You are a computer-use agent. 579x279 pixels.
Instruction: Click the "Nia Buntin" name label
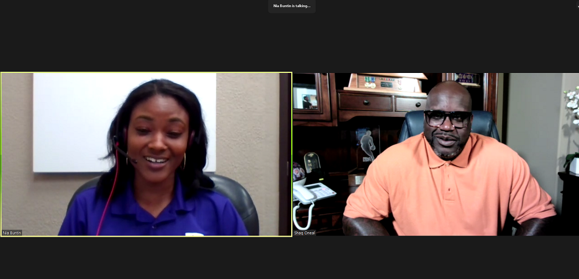pos(12,233)
